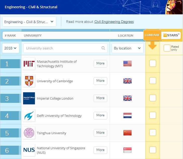Open Imperial College London name link
183x159 pixels.
click(x=55, y=98)
